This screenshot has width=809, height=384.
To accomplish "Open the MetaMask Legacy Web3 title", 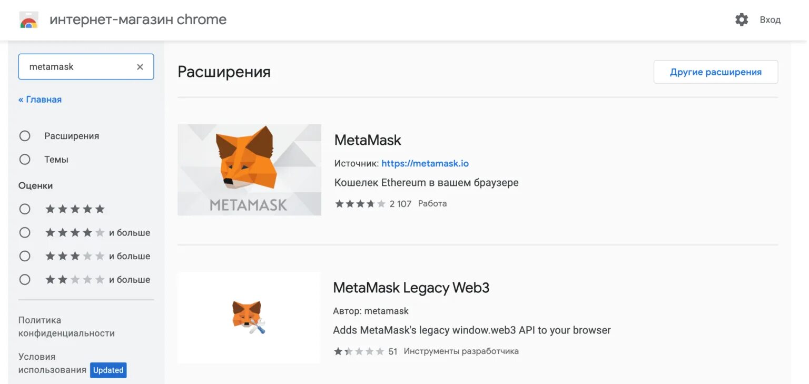I will tap(411, 288).
